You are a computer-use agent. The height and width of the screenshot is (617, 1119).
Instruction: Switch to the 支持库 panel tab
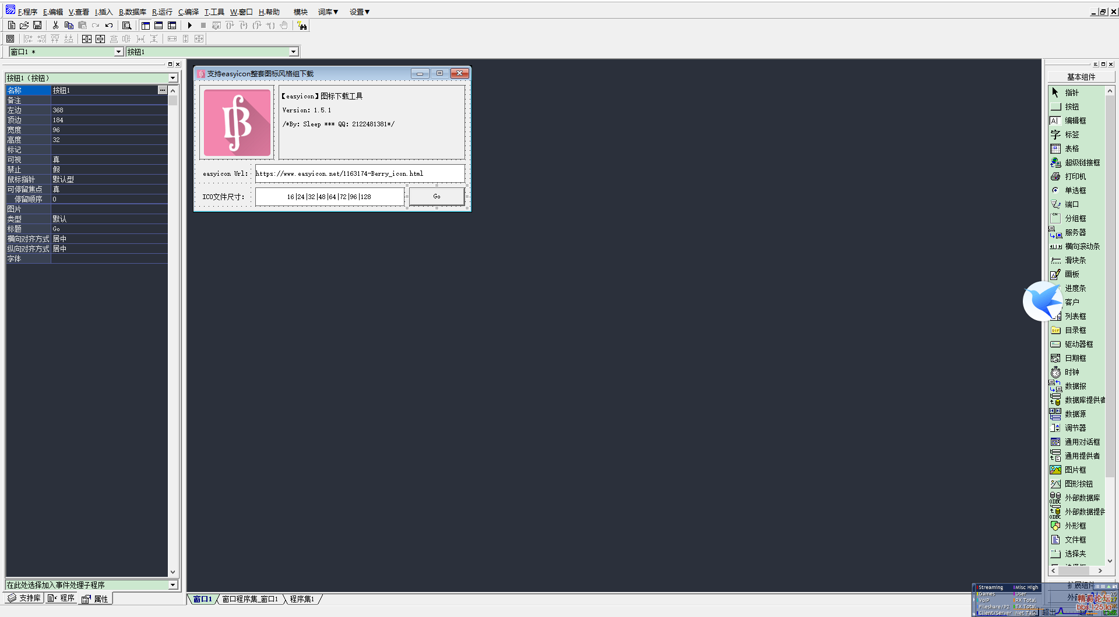[x=24, y=598]
